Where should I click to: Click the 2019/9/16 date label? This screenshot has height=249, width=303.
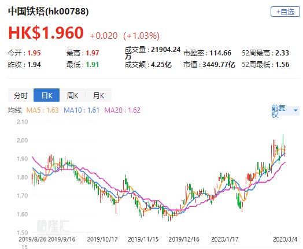(x=61, y=239)
